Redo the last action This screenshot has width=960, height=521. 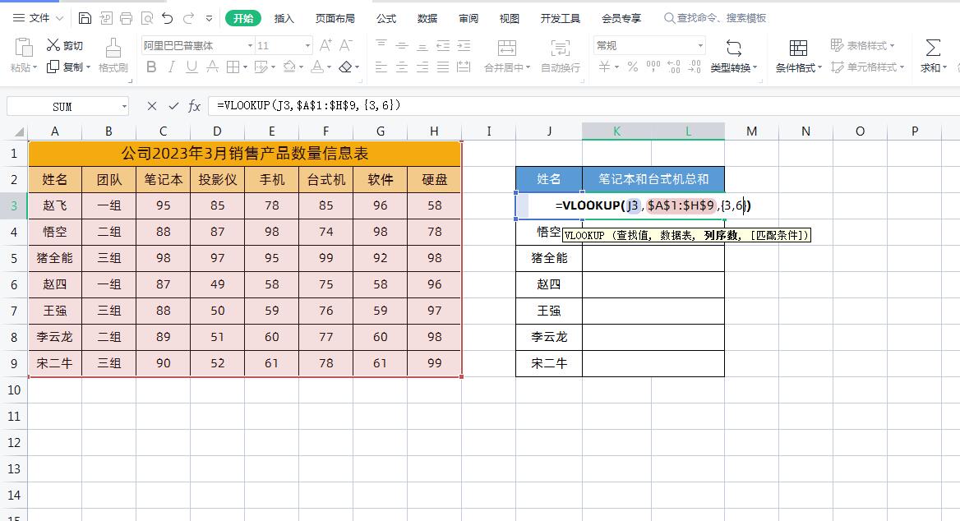tap(188, 18)
